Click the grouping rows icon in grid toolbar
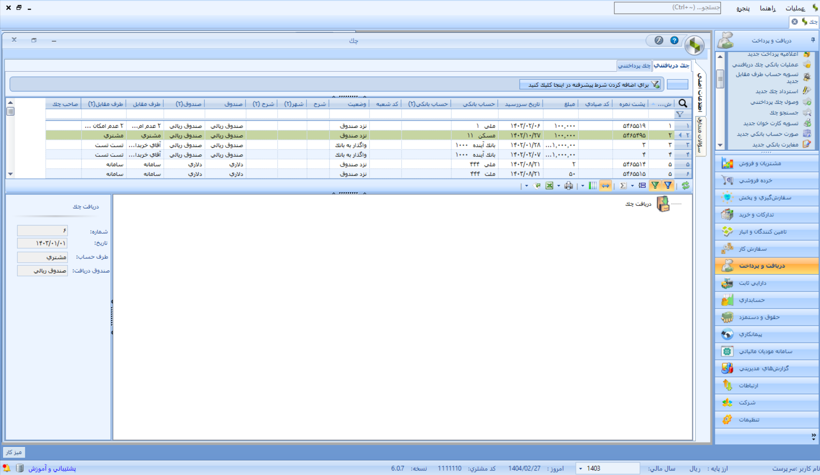This screenshot has width=820, height=475. (642, 185)
